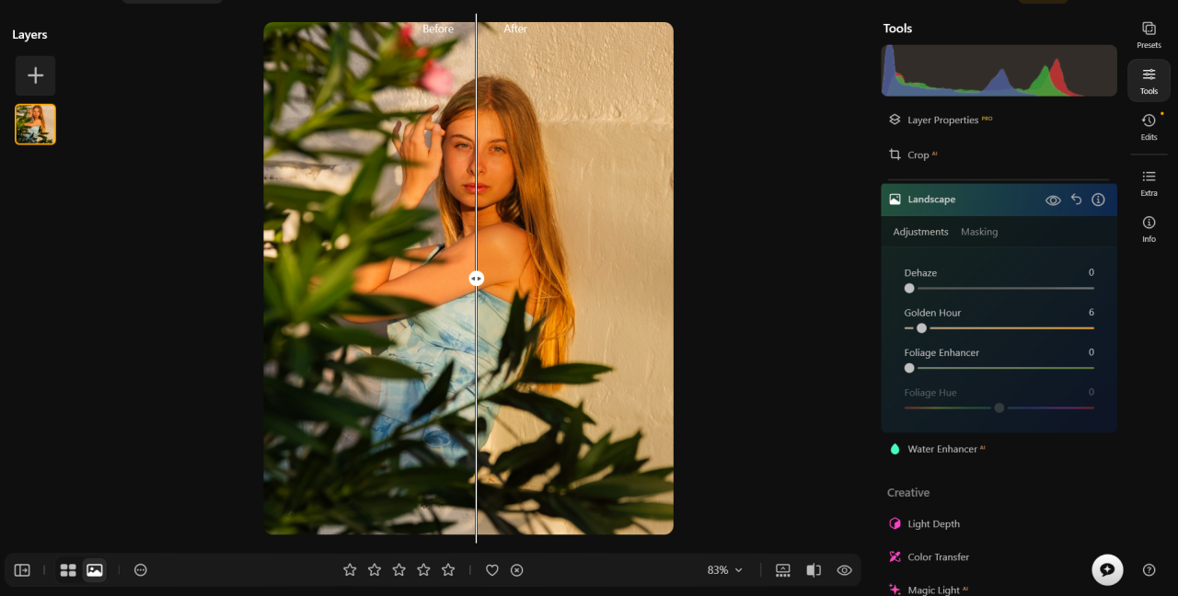Click the Foliage Enhancer value 0

(x=1091, y=352)
